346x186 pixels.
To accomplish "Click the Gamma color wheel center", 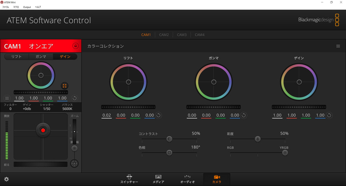I will point(214,82).
